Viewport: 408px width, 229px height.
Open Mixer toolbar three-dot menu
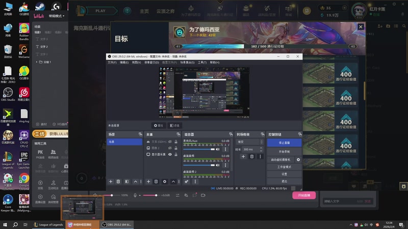tap(195, 182)
